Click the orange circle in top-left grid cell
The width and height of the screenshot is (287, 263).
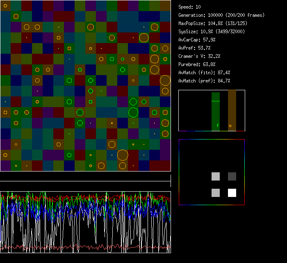click(x=5, y=6)
